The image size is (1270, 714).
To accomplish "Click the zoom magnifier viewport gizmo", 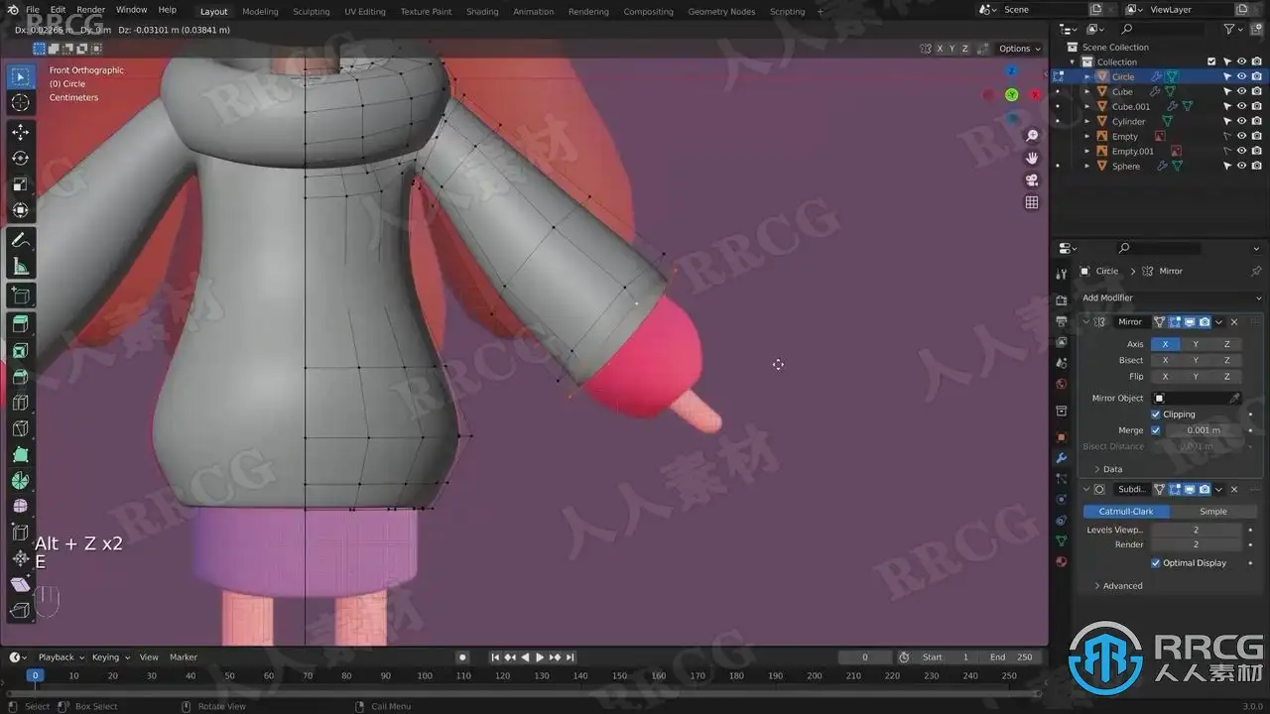I will click(x=1032, y=136).
